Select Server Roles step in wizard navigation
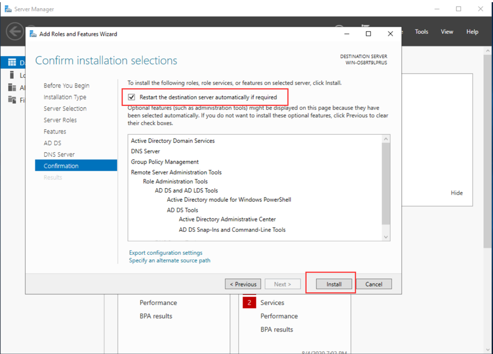 (60, 120)
